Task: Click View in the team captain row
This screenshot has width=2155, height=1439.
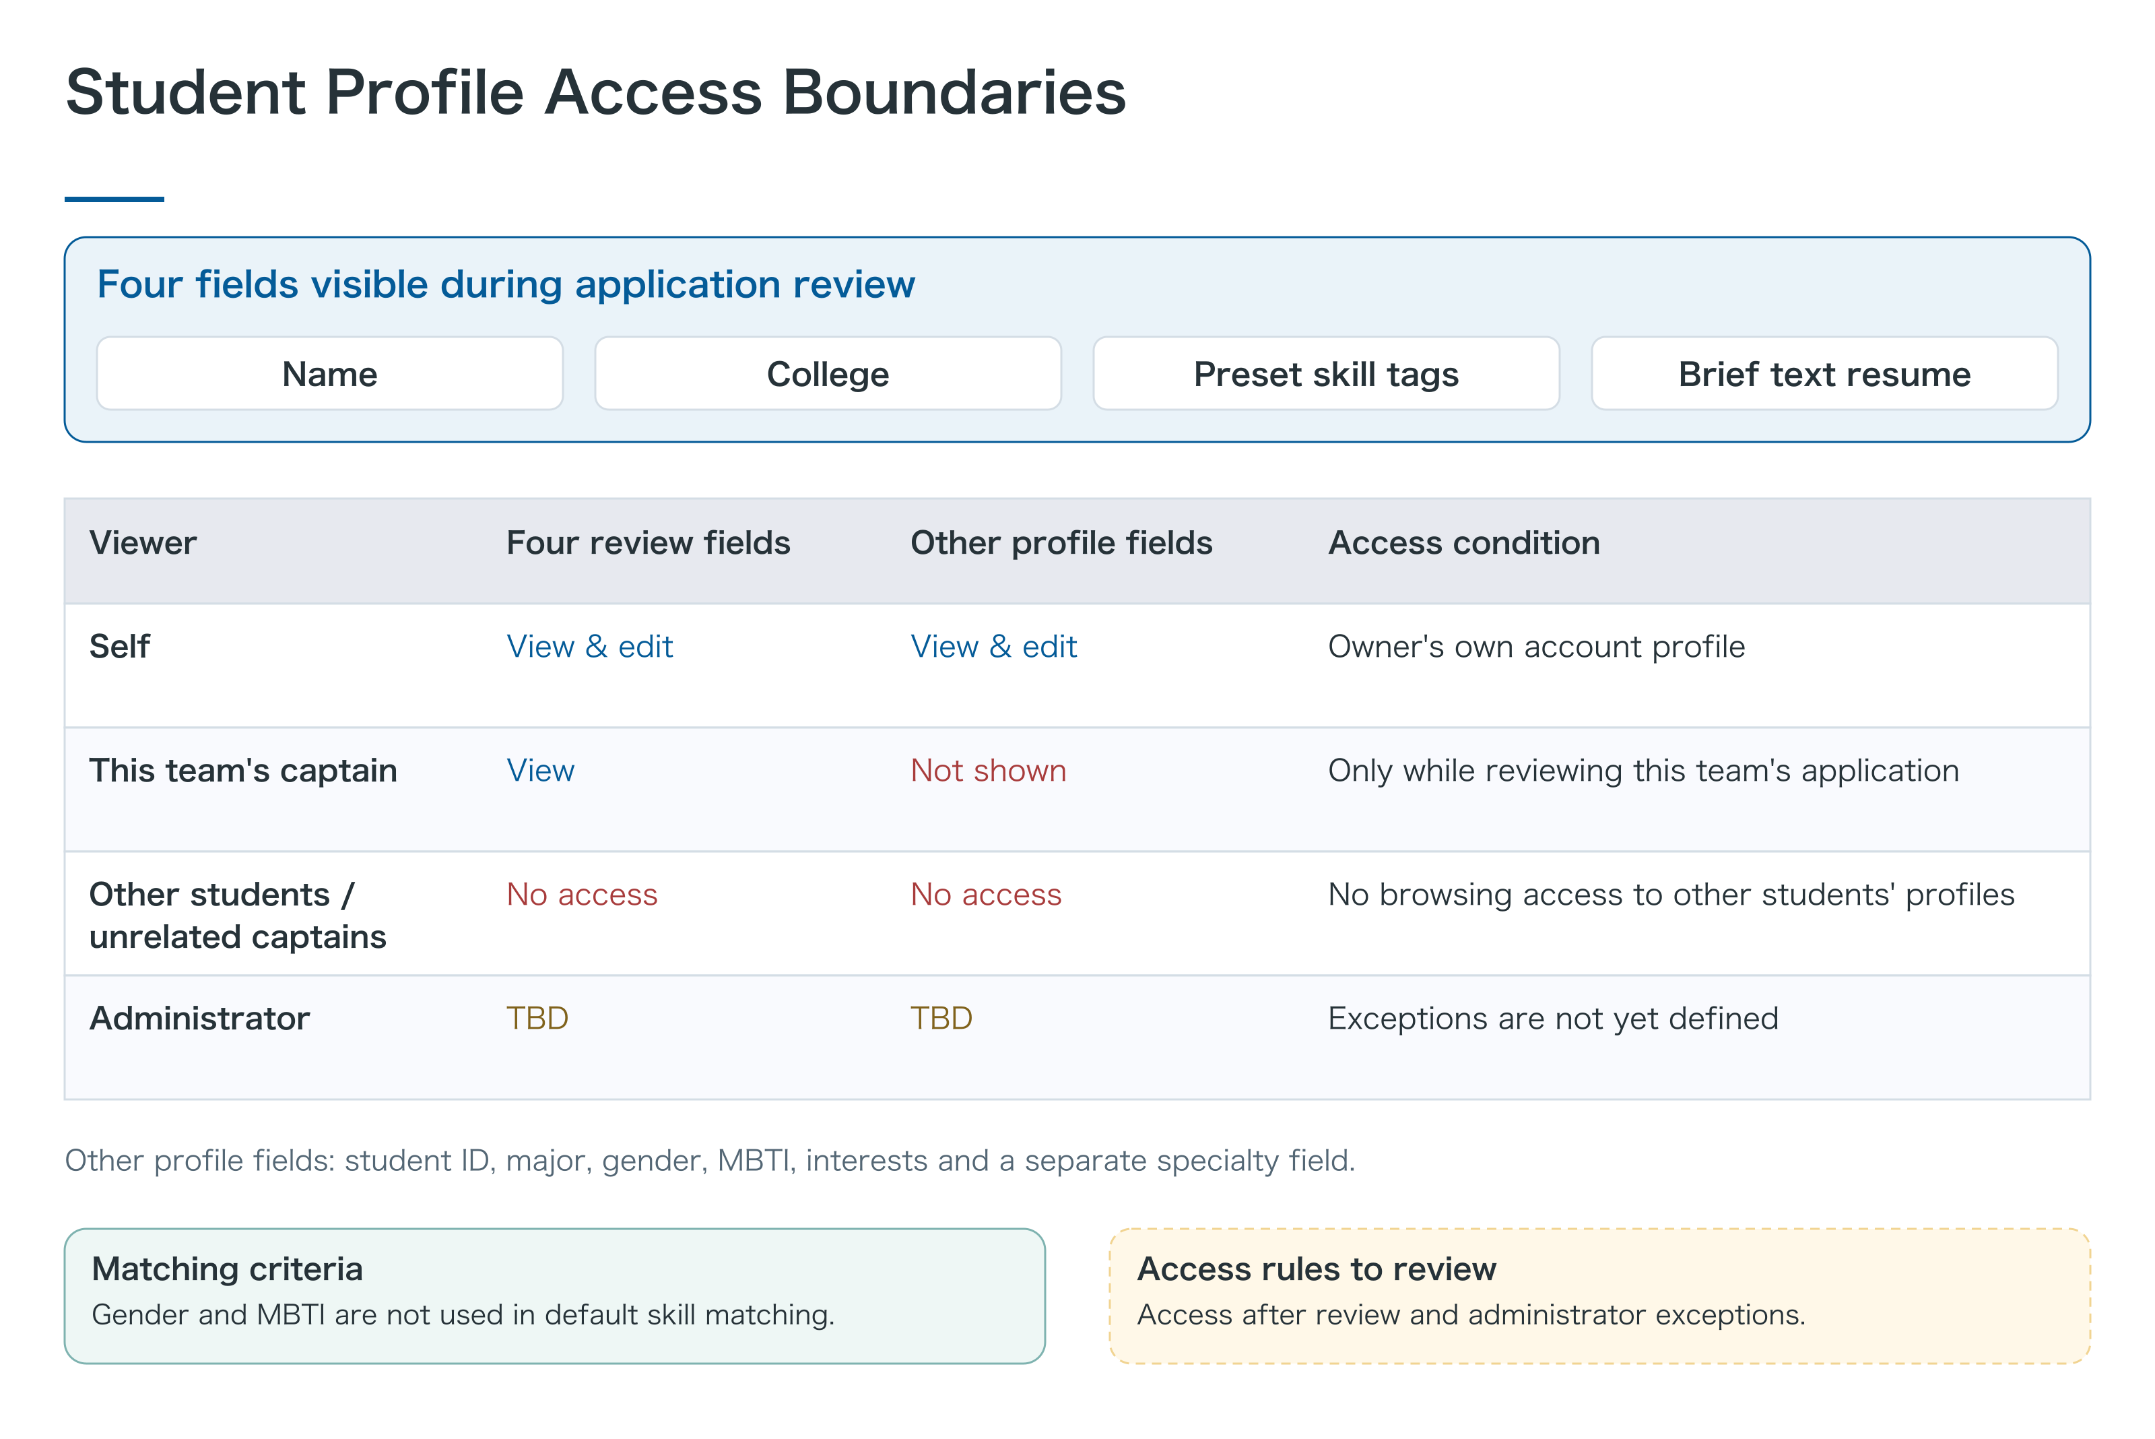Action: coord(540,771)
